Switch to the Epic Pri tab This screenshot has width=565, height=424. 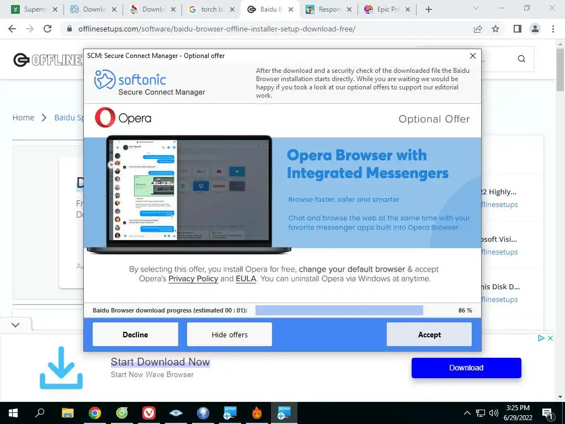coord(387,9)
